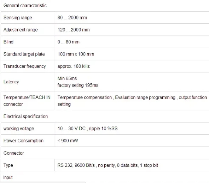Select the Transducer frequency label
This screenshot has height=183, width=209.
(x=24, y=66)
